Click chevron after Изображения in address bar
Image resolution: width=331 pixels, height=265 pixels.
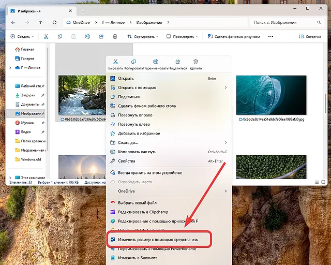click(x=168, y=22)
